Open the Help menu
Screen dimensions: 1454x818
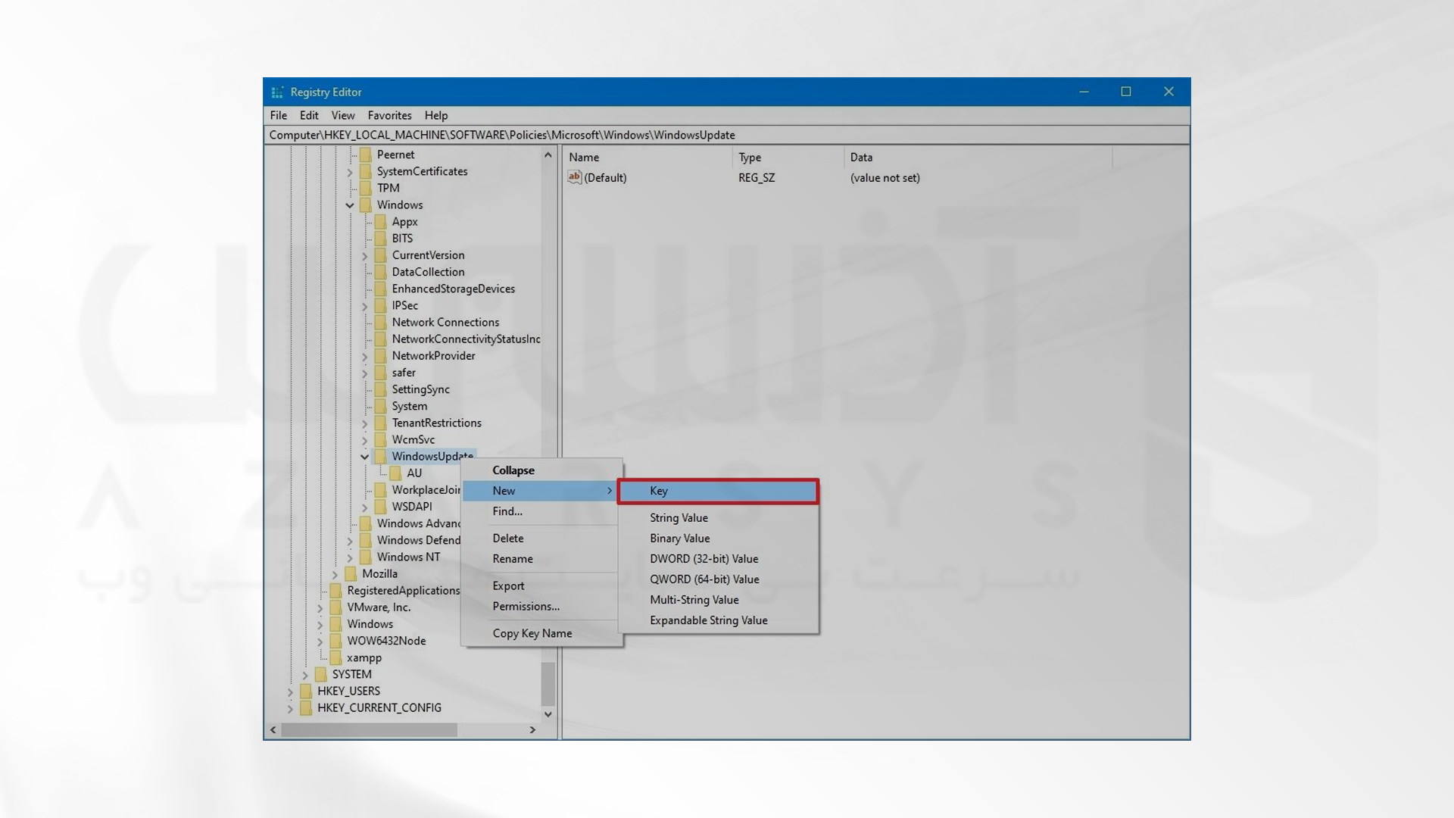[436, 115]
